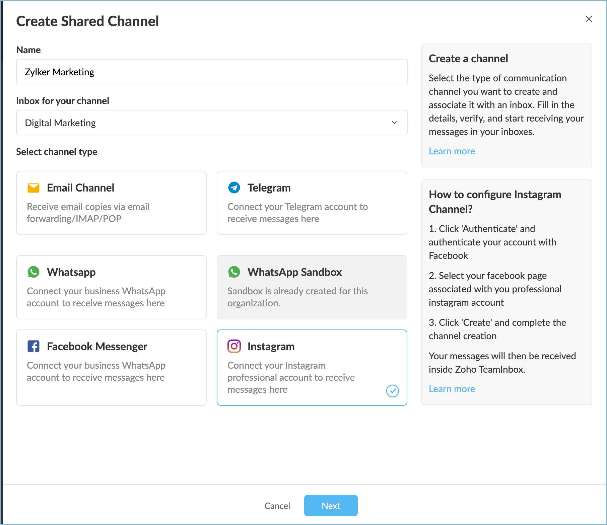Choose Telegram as the channel type
This screenshot has width=607, height=525.
pos(312,203)
